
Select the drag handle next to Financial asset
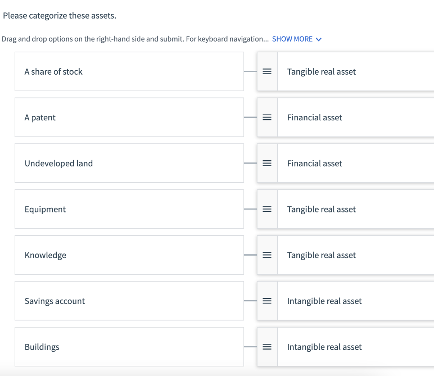click(267, 117)
